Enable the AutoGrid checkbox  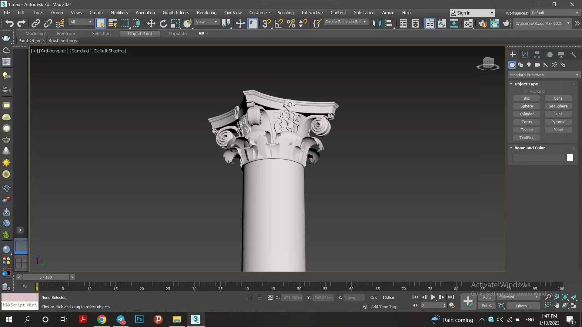tap(526, 91)
